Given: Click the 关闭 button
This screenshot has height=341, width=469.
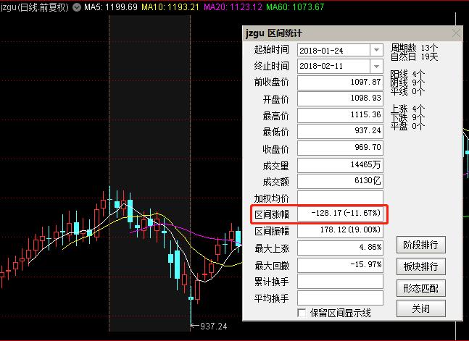Looking at the screenshot, I should pos(421,308).
